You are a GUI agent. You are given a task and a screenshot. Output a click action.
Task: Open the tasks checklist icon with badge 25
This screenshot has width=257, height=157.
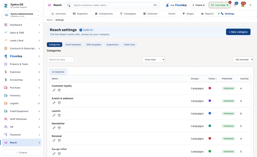tap(235, 5)
